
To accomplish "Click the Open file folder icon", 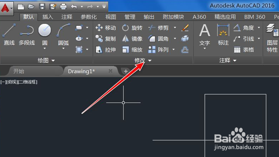I will coord(31,7).
